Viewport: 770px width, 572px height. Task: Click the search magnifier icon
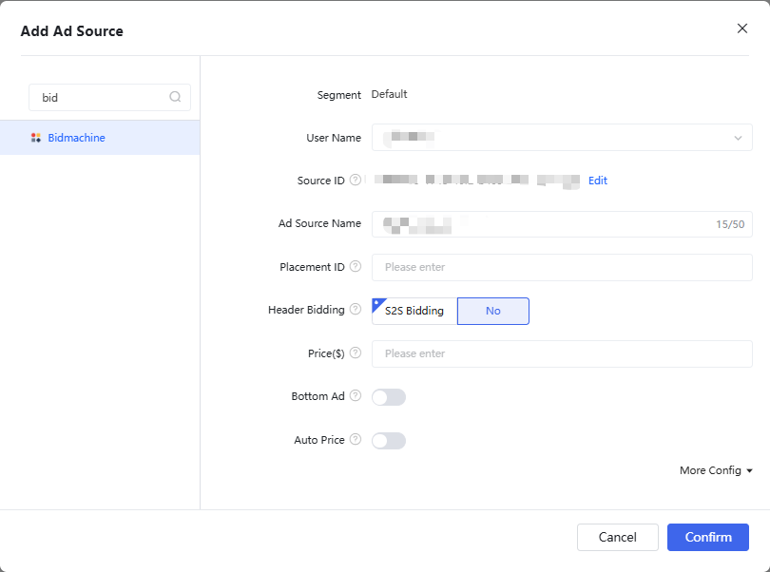pos(175,97)
